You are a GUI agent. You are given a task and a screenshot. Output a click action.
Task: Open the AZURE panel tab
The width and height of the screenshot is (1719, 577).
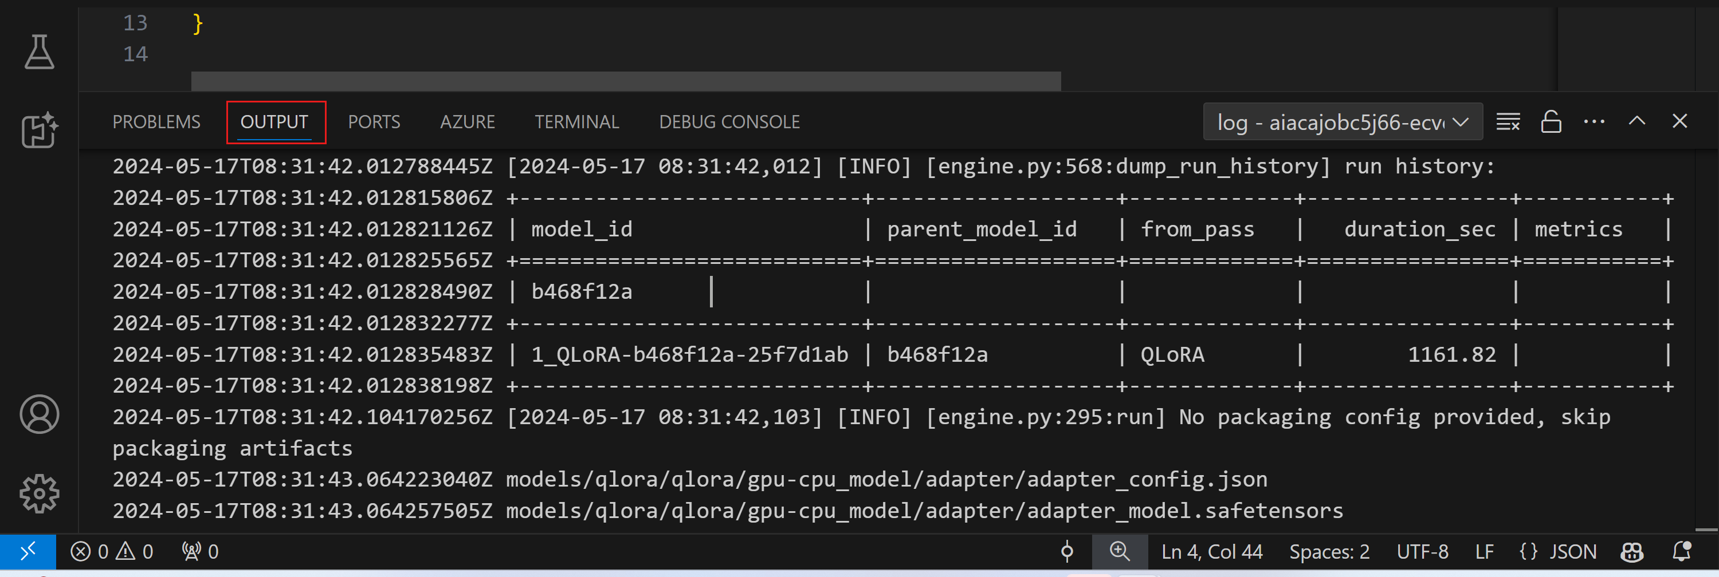tap(467, 121)
